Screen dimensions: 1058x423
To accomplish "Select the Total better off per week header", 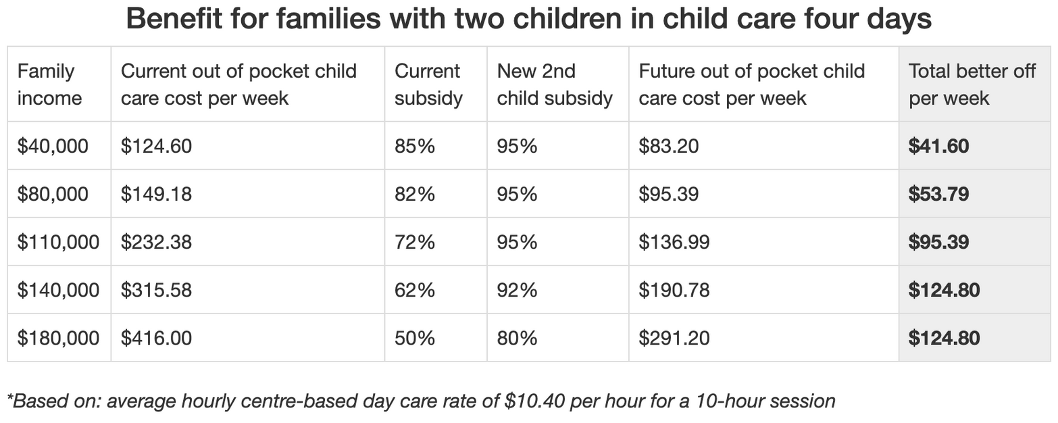I will click(972, 84).
